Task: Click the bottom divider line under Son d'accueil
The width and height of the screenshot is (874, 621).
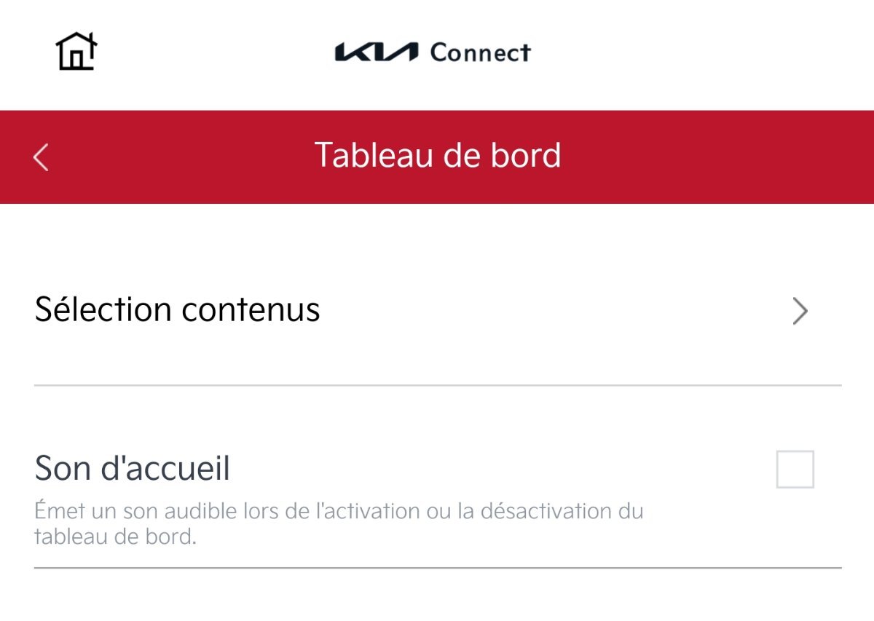Action: click(438, 567)
